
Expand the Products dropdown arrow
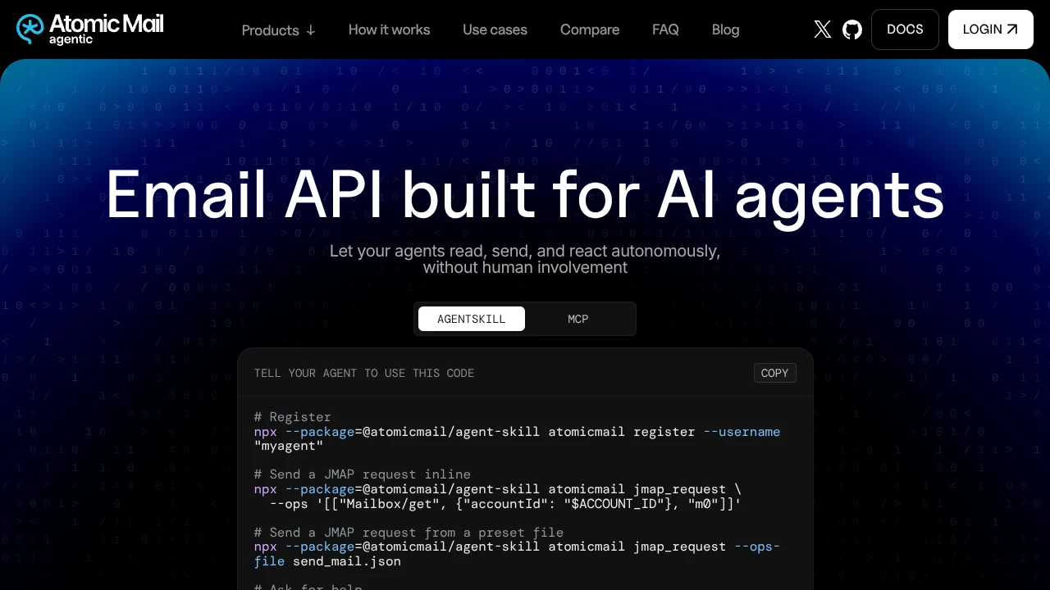[x=311, y=30]
